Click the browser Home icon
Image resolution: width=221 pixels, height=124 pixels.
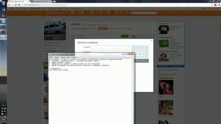[19, 5]
